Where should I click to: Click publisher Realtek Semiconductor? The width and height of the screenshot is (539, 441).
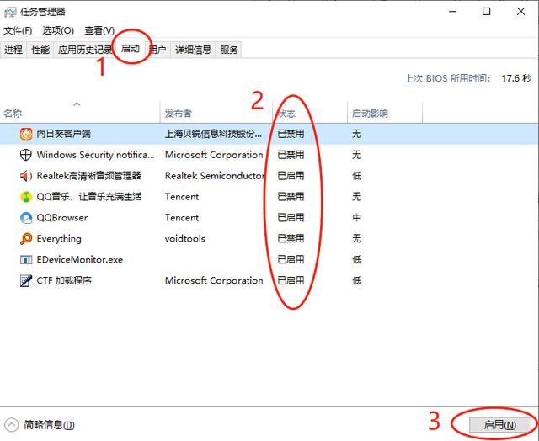[215, 176]
